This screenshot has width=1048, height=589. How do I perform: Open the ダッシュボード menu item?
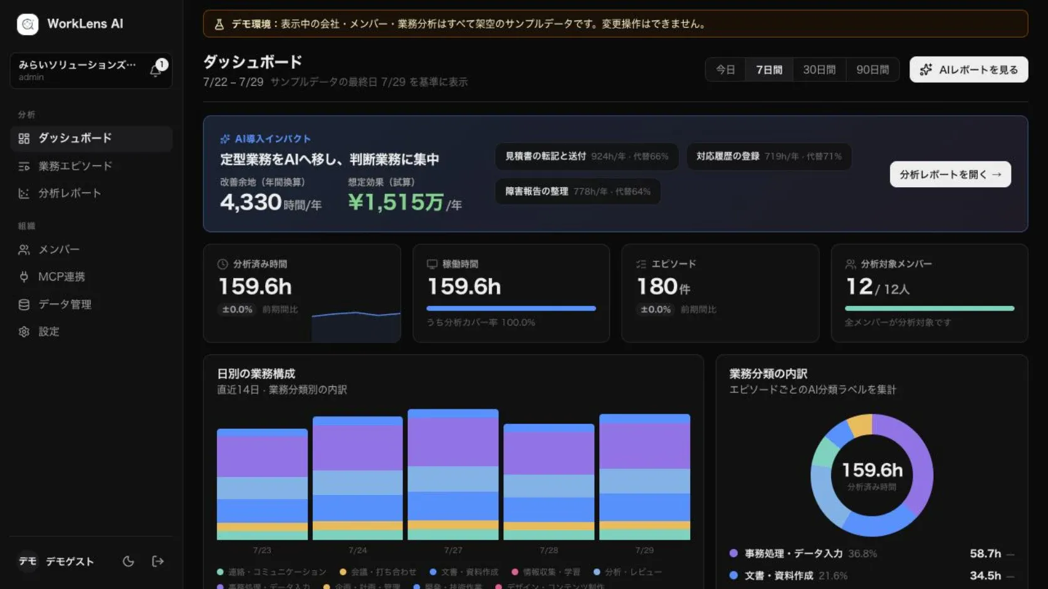[x=92, y=138]
